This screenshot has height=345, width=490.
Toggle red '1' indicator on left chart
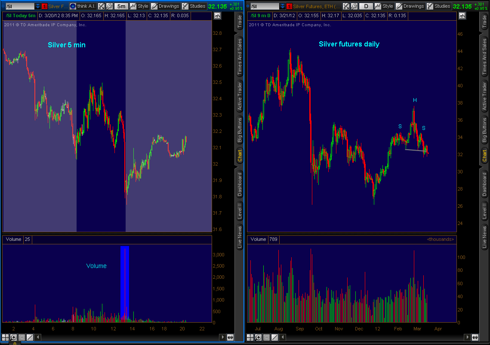[44, 6]
